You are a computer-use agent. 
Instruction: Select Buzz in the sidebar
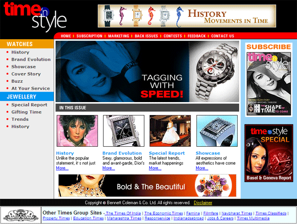(17, 81)
